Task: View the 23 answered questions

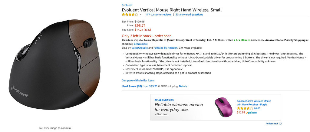Action: 189,15
